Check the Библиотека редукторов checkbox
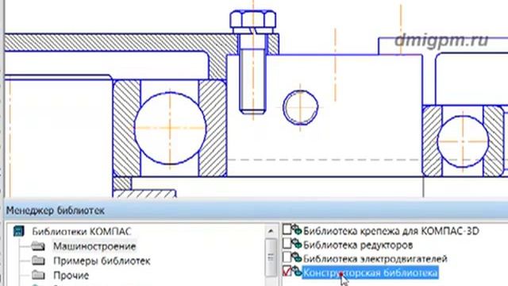 coord(287,244)
